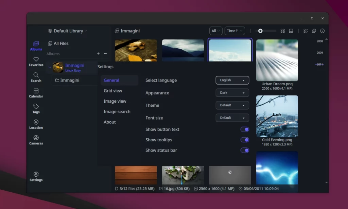The height and width of the screenshot is (209, 348).
Task: Open the Image search settings section
Action: click(x=117, y=111)
